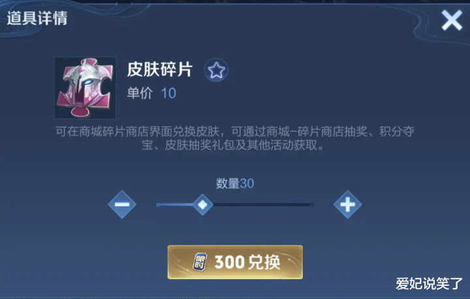Click the unit price value 10
The height and width of the screenshot is (299, 470).
point(168,93)
